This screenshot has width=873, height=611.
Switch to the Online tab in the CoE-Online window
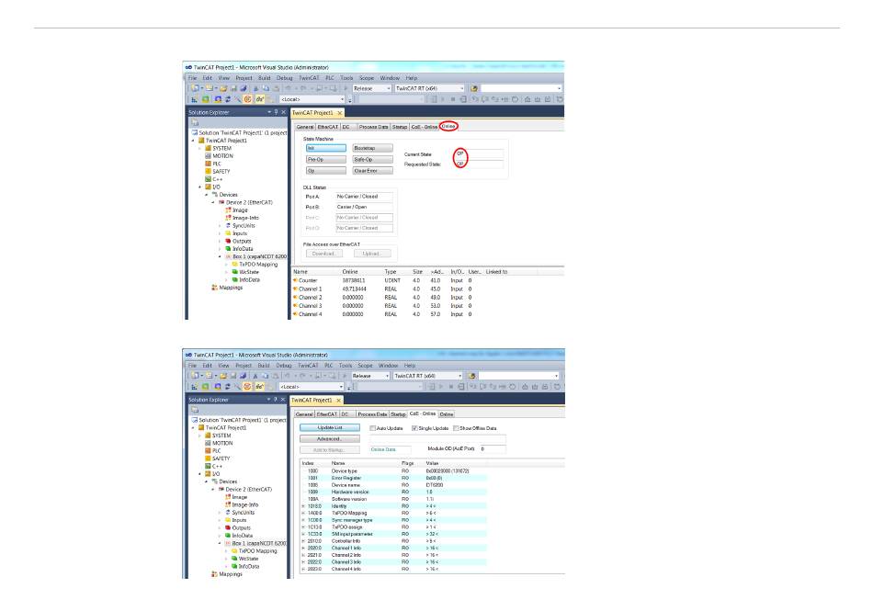[446, 414]
